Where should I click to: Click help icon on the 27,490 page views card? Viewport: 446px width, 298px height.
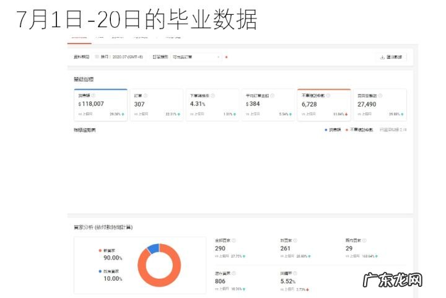[x=380, y=95]
